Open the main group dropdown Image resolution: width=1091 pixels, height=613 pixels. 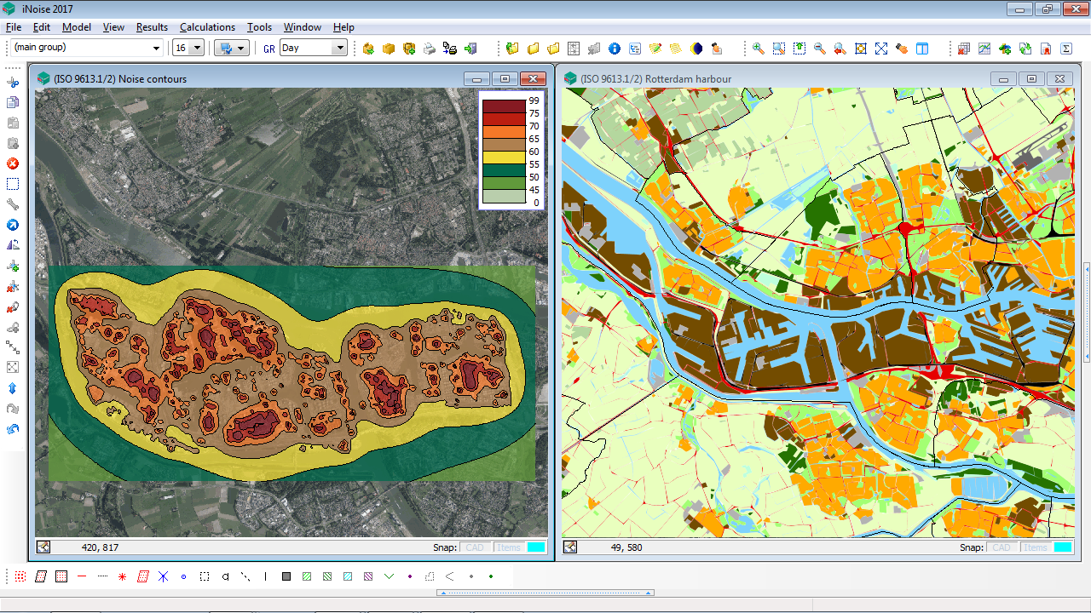[x=156, y=49]
